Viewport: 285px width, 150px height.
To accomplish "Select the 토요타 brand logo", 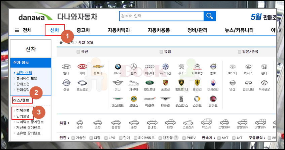I will (232, 67).
